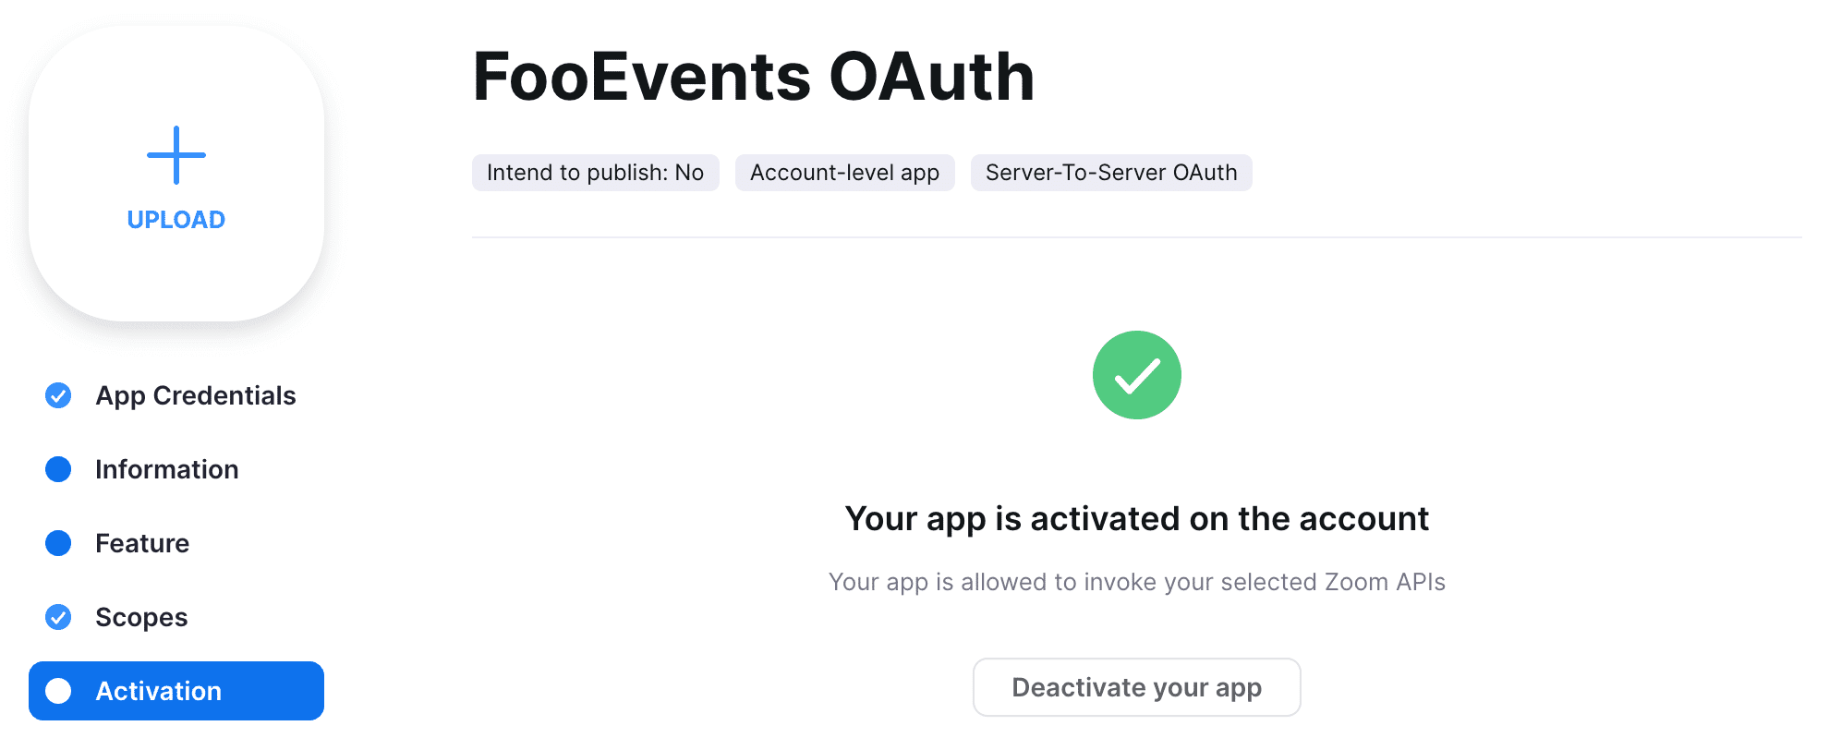This screenshot has width=1829, height=750.
Task: Select the highlighted Activation section
Action: click(x=158, y=690)
